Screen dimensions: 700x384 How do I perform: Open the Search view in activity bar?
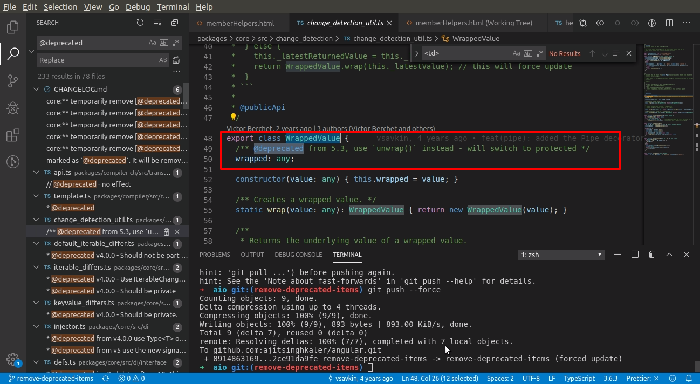[x=13, y=53]
